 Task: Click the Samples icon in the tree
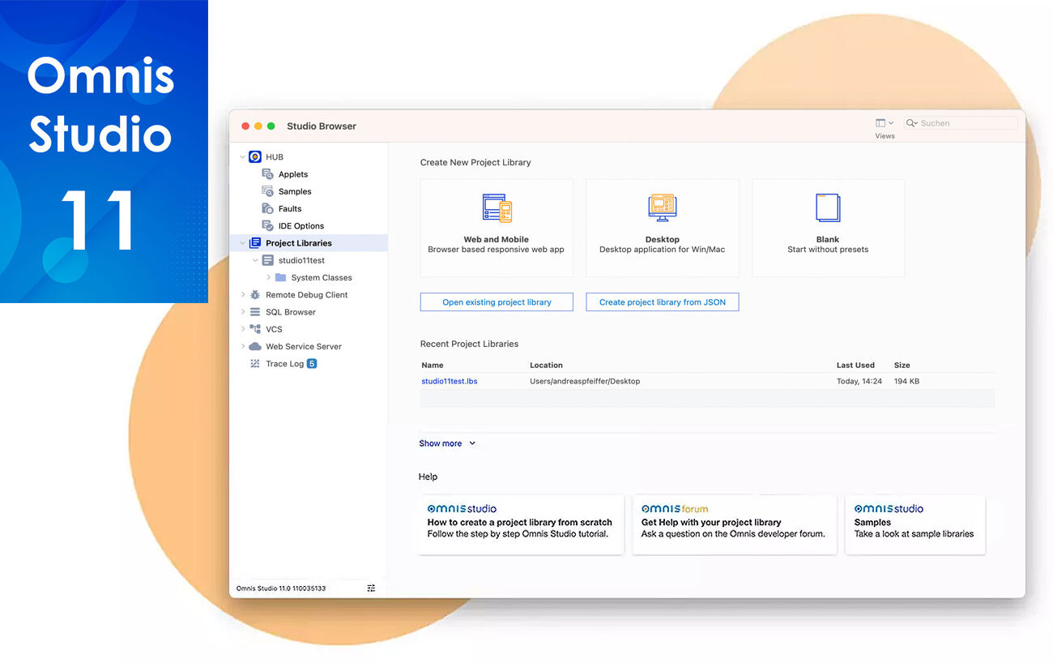[x=267, y=191]
